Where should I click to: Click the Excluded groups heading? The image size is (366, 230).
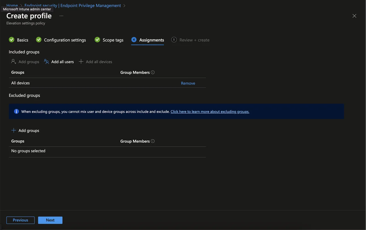[24, 95]
